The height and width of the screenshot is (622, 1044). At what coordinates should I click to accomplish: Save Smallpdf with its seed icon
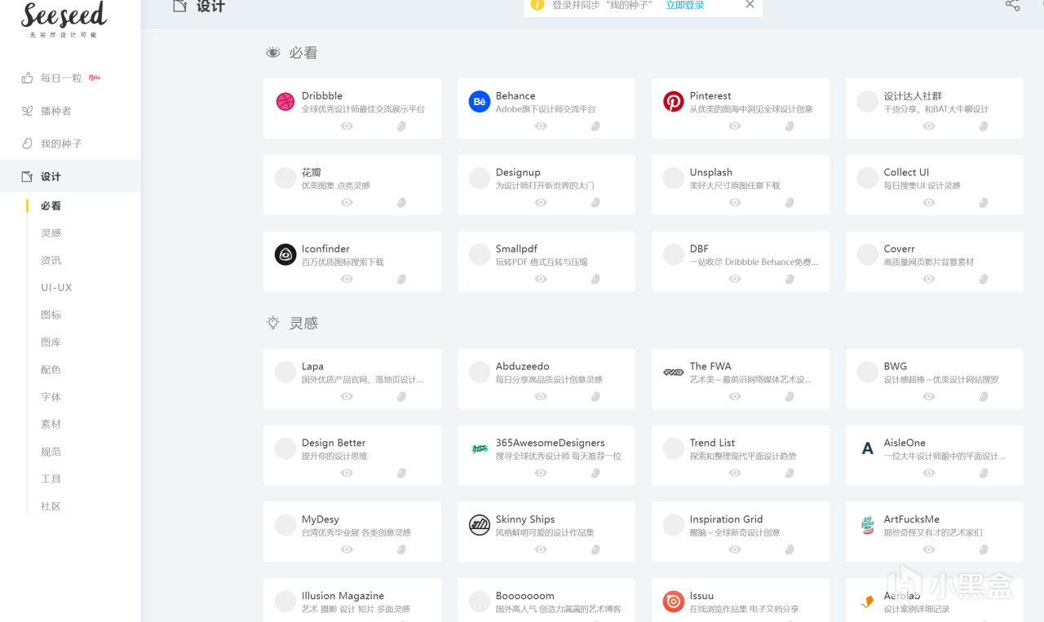[x=595, y=279]
